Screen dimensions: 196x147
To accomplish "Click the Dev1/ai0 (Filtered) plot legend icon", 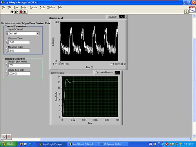I will [x=117, y=73].
